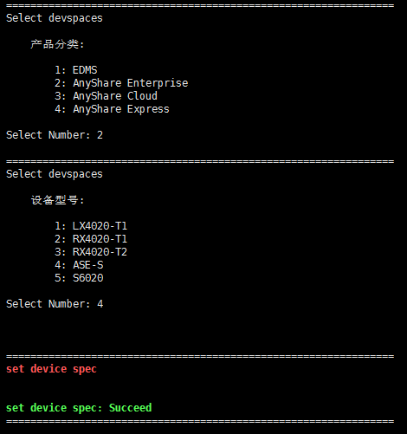
Task: Select '2: AnyShare Enterprise' line
Action: (x=121, y=83)
